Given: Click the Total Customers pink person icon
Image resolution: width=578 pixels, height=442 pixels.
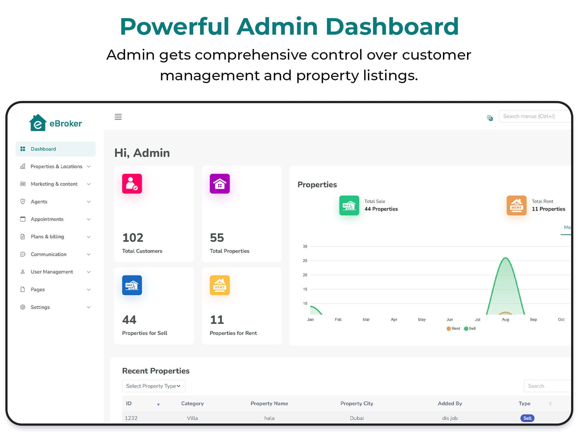Looking at the screenshot, I should click(x=132, y=184).
